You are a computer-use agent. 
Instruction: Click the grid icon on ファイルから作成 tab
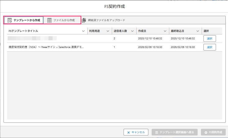click(x=50, y=20)
